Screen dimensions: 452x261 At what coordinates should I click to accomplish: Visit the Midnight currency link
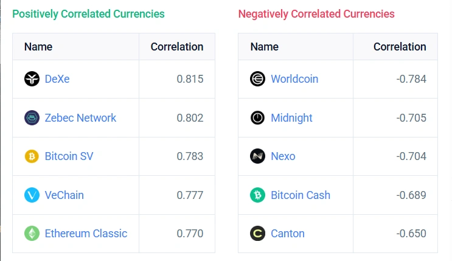click(x=291, y=118)
